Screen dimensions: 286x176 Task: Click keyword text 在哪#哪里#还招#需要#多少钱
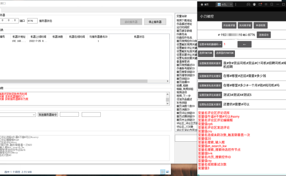pyautogui.click(x=245, y=76)
